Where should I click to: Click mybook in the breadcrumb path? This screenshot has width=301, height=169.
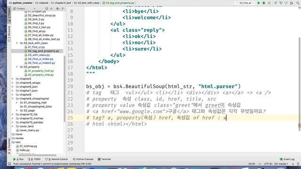pos(42,3)
